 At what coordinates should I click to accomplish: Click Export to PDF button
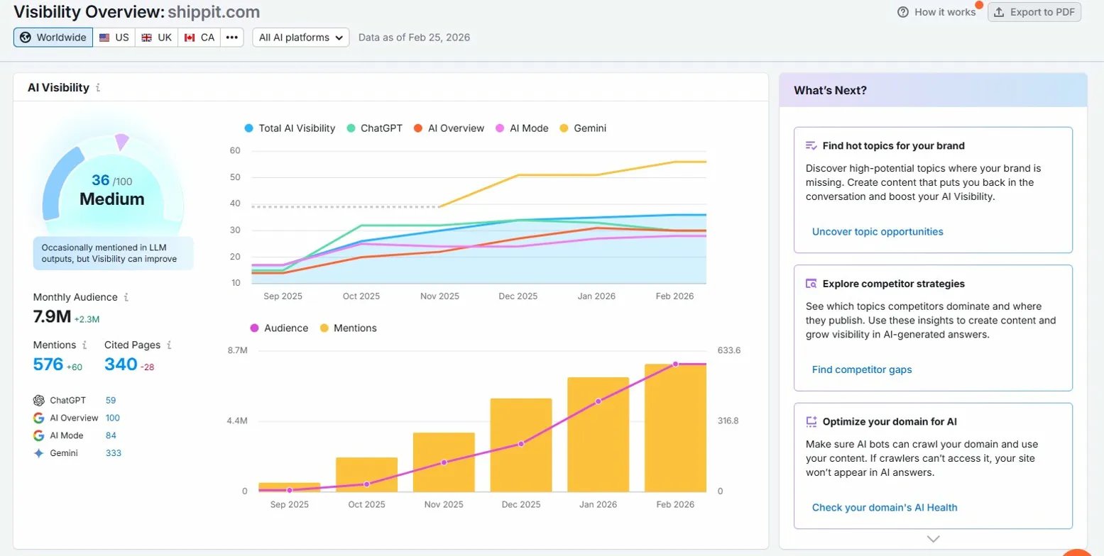pos(1034,12)
